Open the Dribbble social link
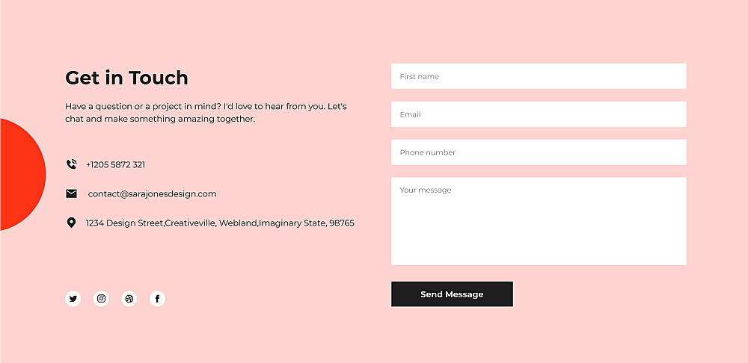This screenshot has width=748, height=363. click(x=129, y=299)
